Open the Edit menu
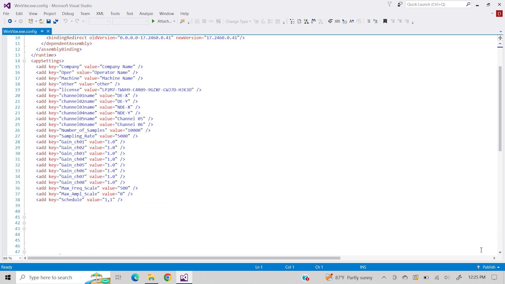 point(19,14)
